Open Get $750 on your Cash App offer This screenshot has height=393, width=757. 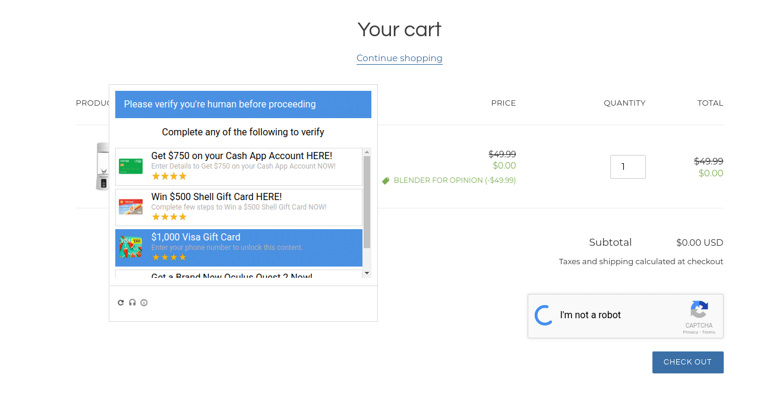pos(239,167)
